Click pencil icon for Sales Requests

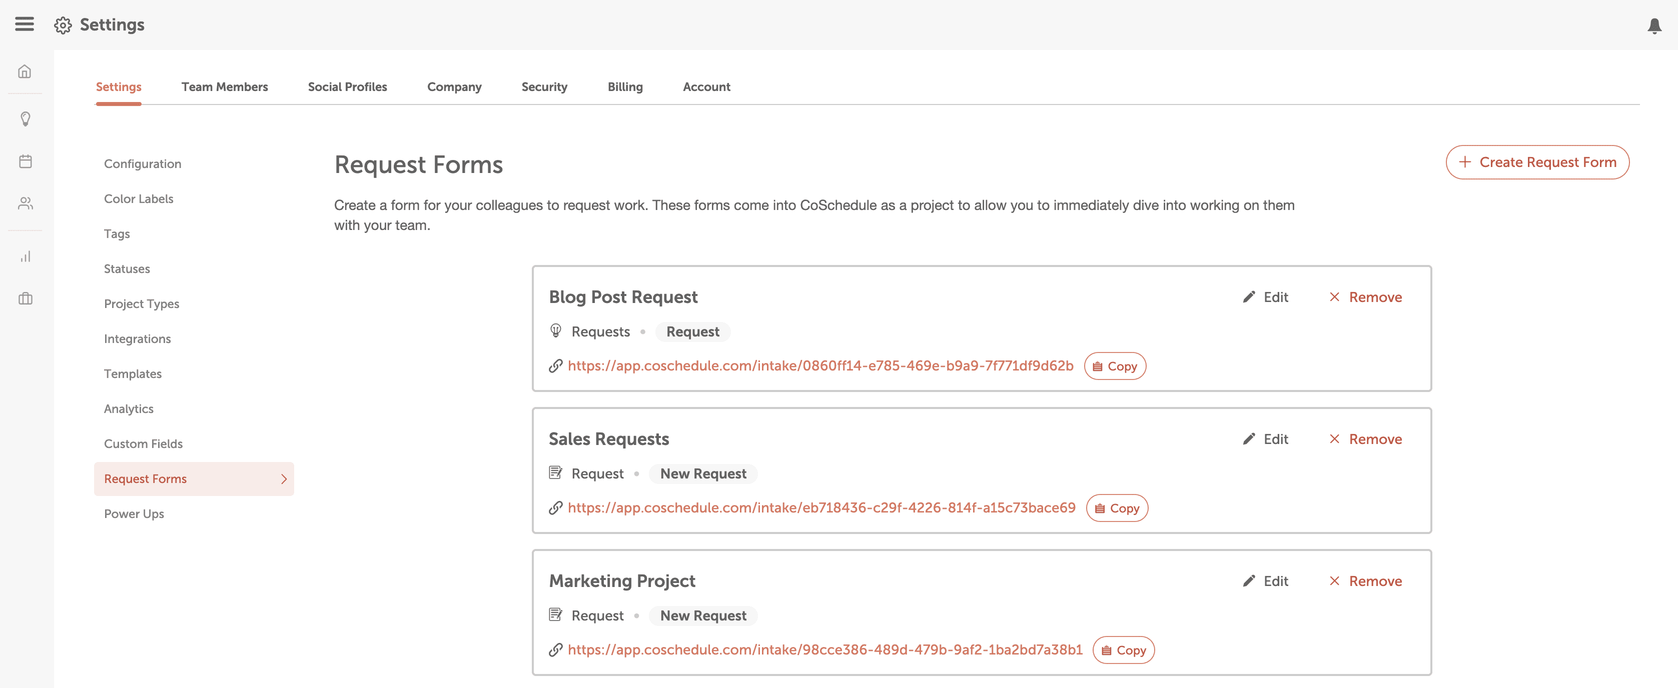(1248, 439)
